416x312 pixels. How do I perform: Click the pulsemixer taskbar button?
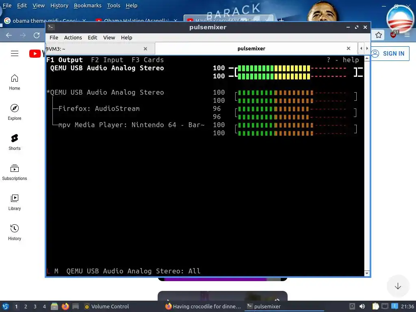click(x=284, y=306)
